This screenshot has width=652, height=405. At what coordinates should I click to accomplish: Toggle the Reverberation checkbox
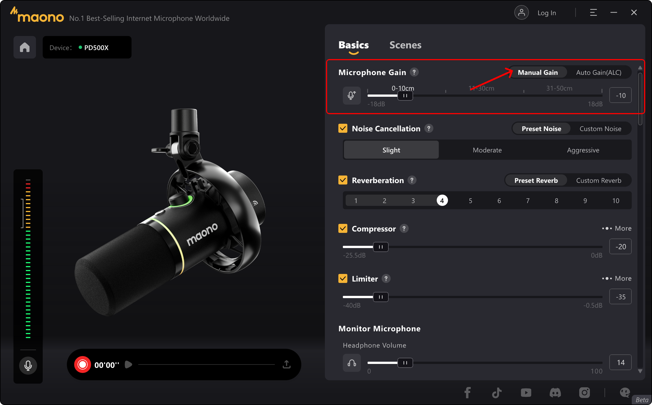pyautogui.click(x=343, y=180)
